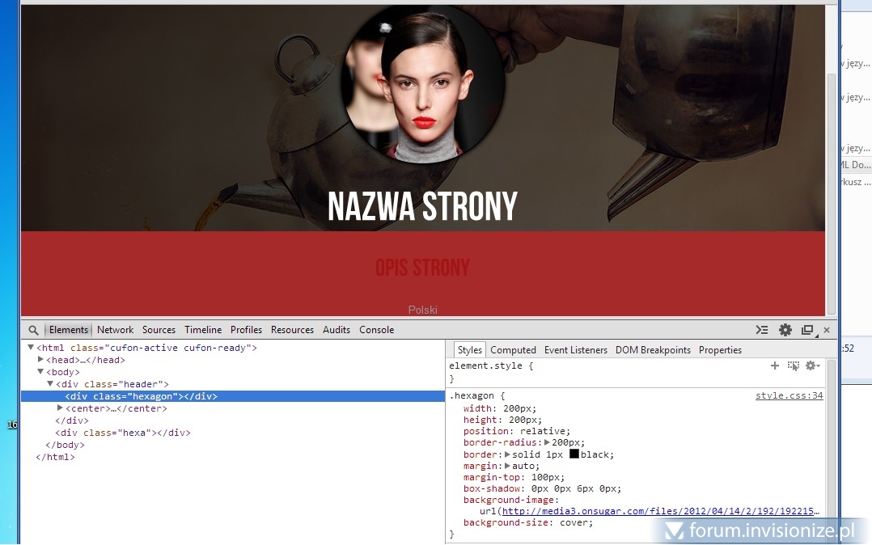Open DevTools settings gear
Image resolution: width=872 pixels, height=545 pixels.
pos(785,330)
